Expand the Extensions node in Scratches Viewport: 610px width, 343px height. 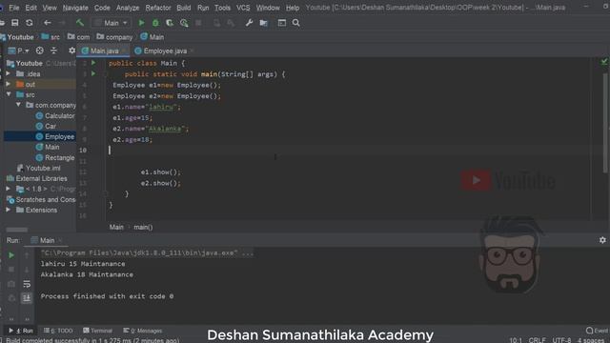point(9,210)
